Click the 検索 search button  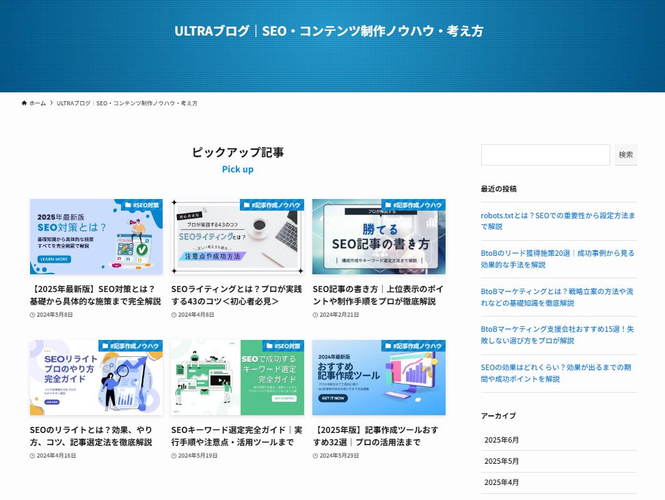pyautogui.click(x=625, y=155)
